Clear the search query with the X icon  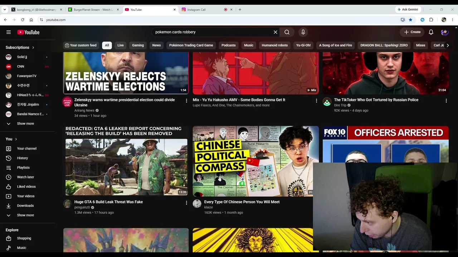[x=276, y=32]
